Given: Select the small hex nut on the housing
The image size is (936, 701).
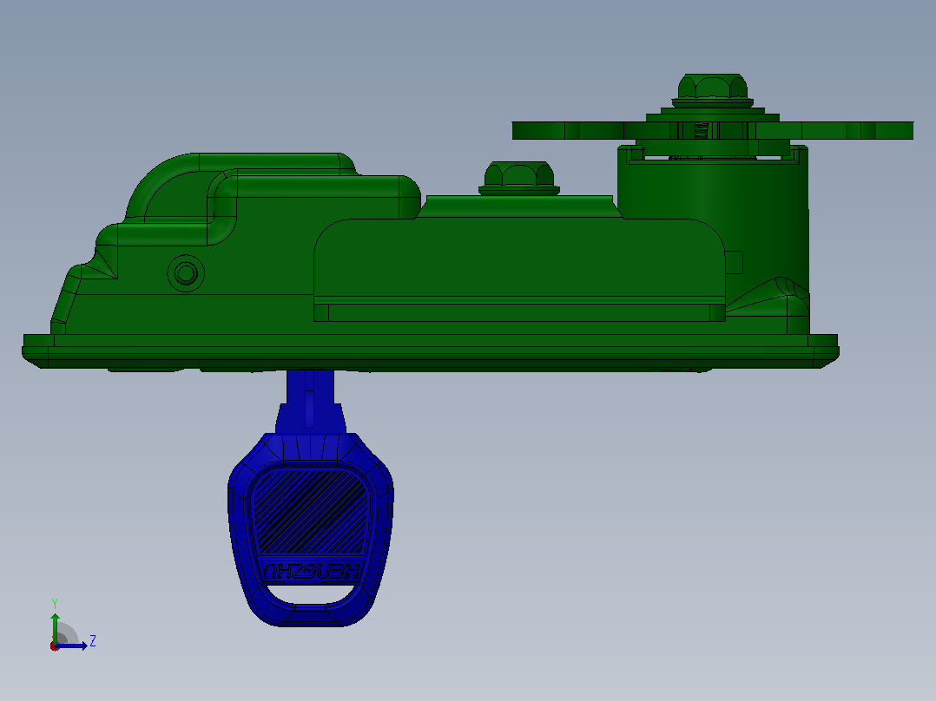Looking at the screenshot, I should point(518,177).
